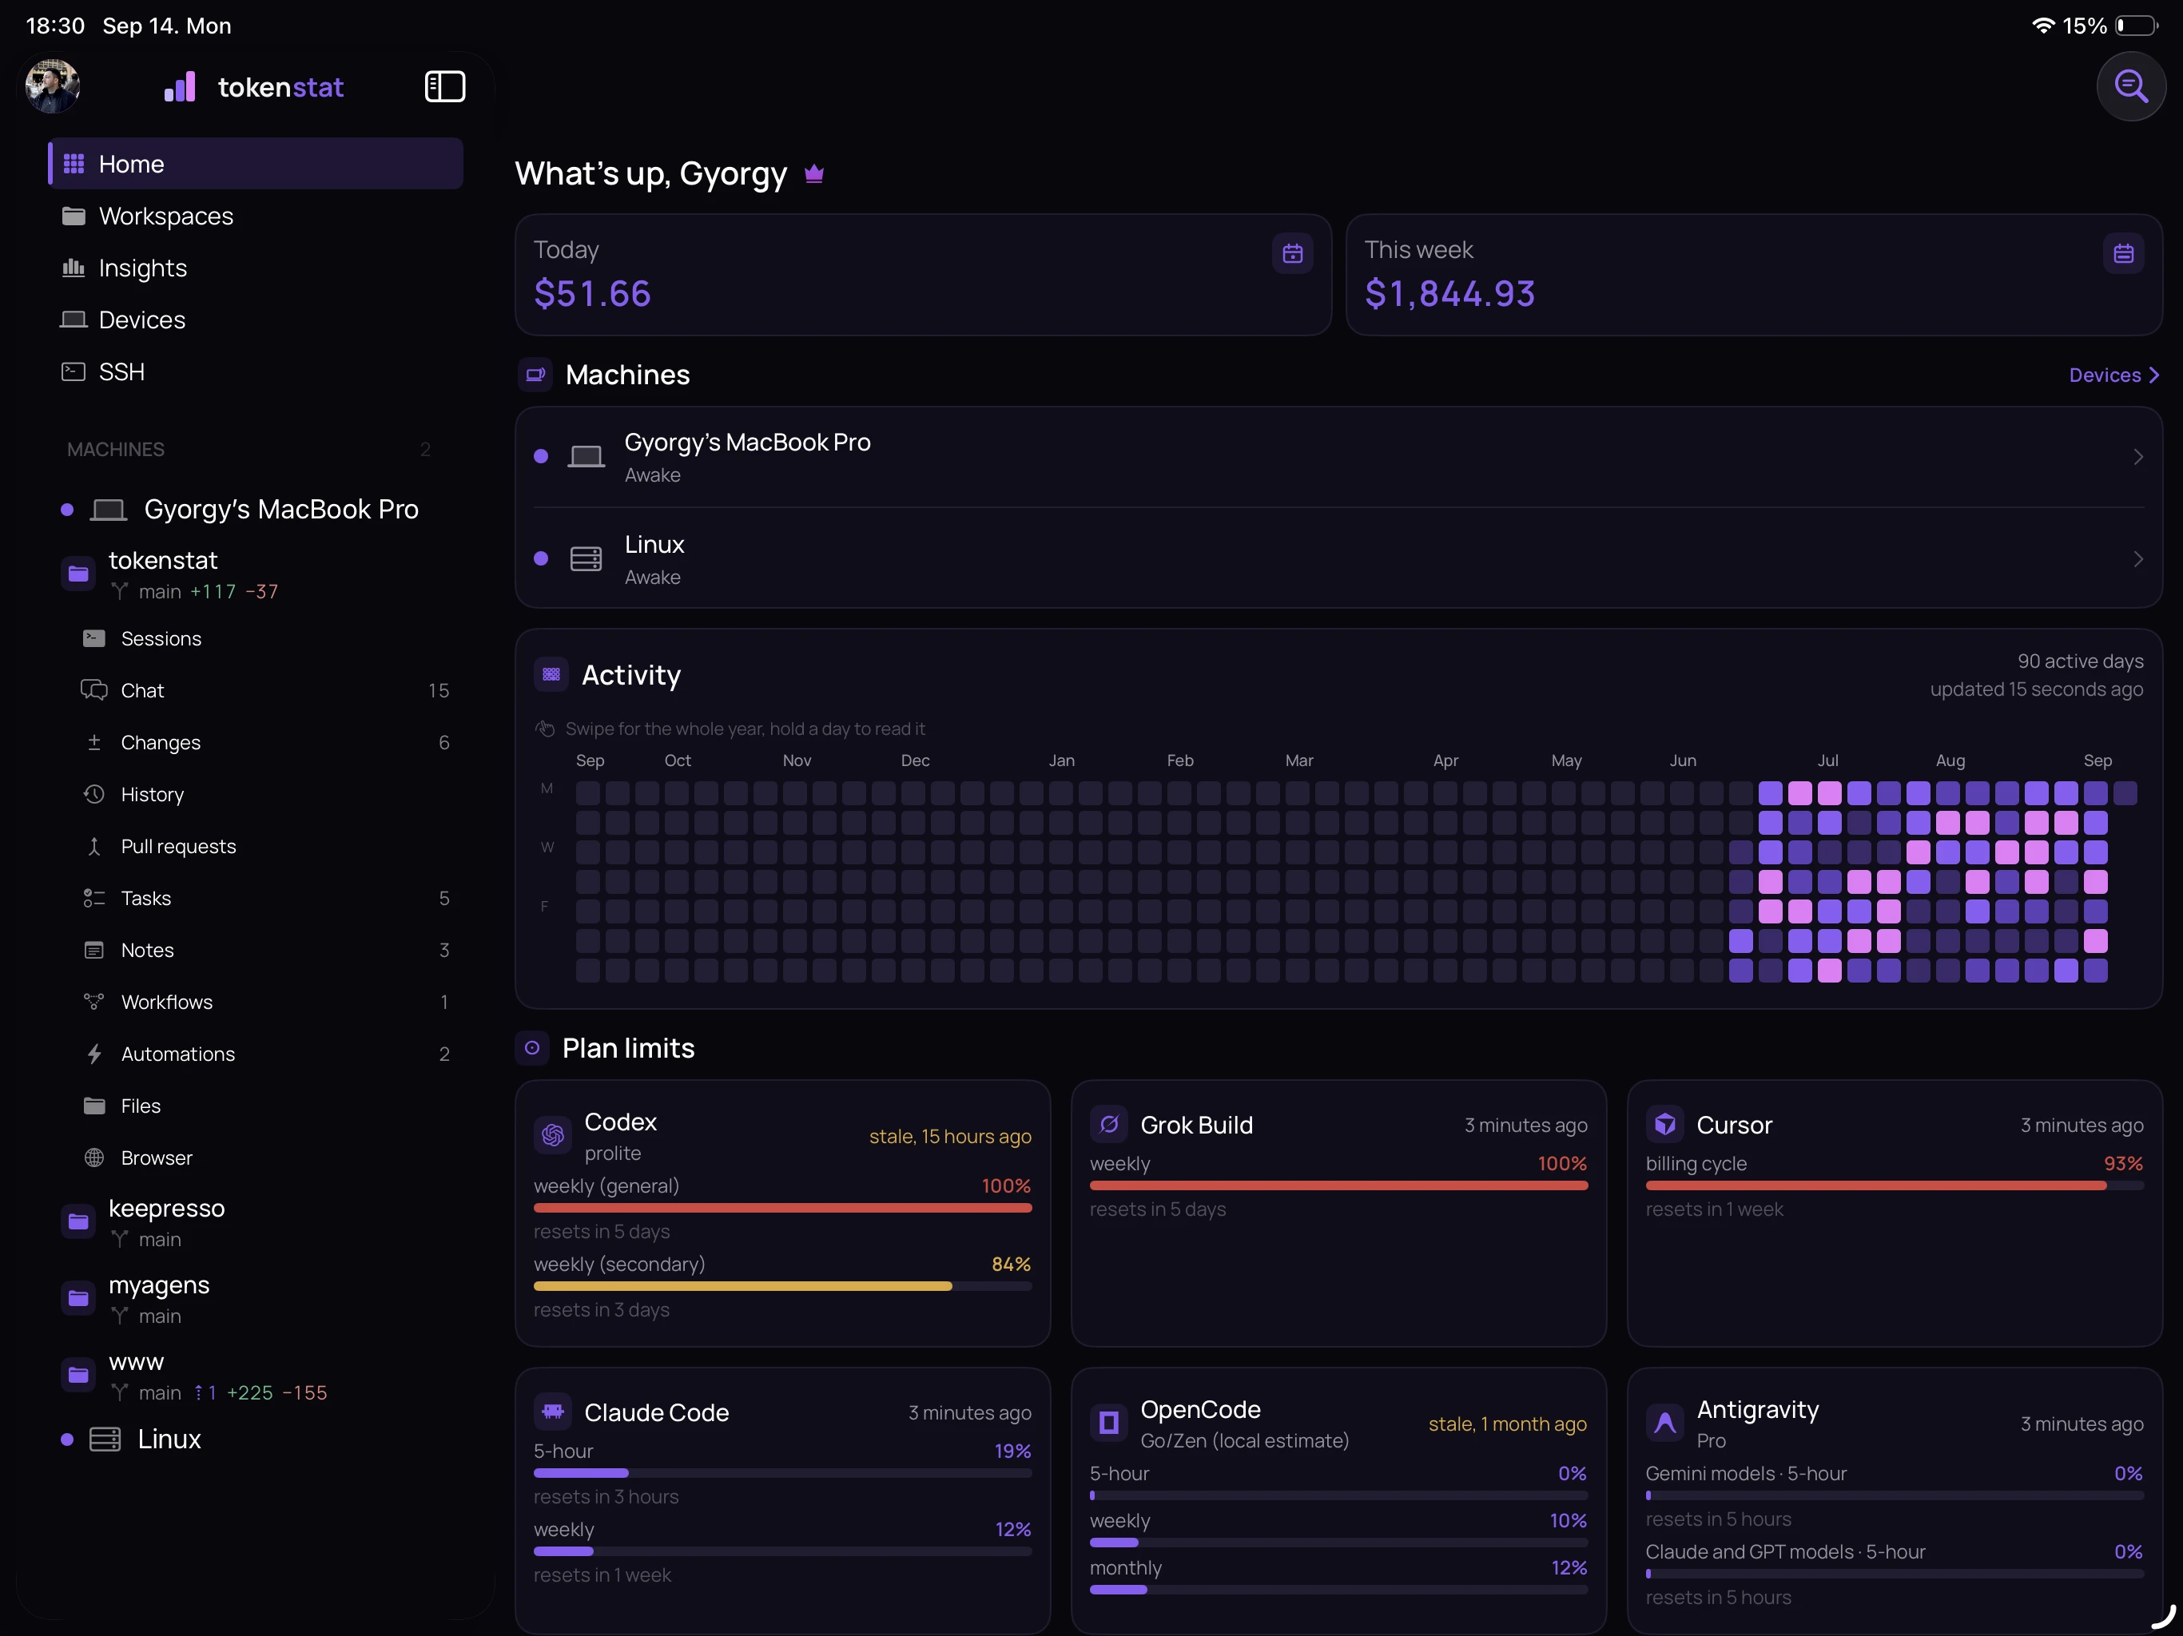The image size is (2183, 1636).
Task: Click the tokenstat bar-chart logo
Action: click(x=180, y=87)
